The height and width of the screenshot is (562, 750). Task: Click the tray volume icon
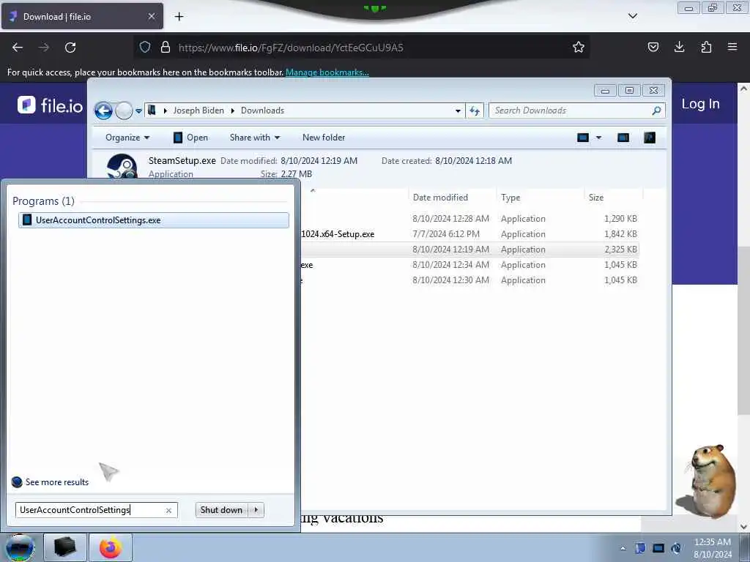coord(676,549)
